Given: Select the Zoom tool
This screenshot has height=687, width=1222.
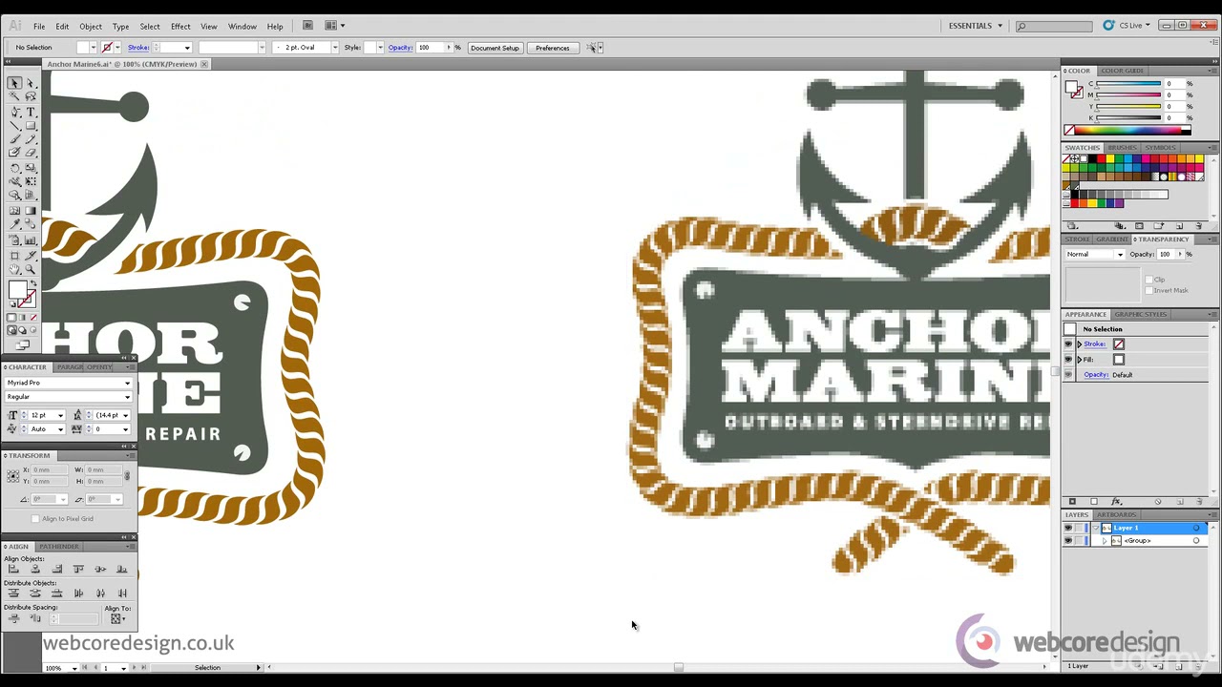Looking at the screenshot, I should (x=31, y=268).
